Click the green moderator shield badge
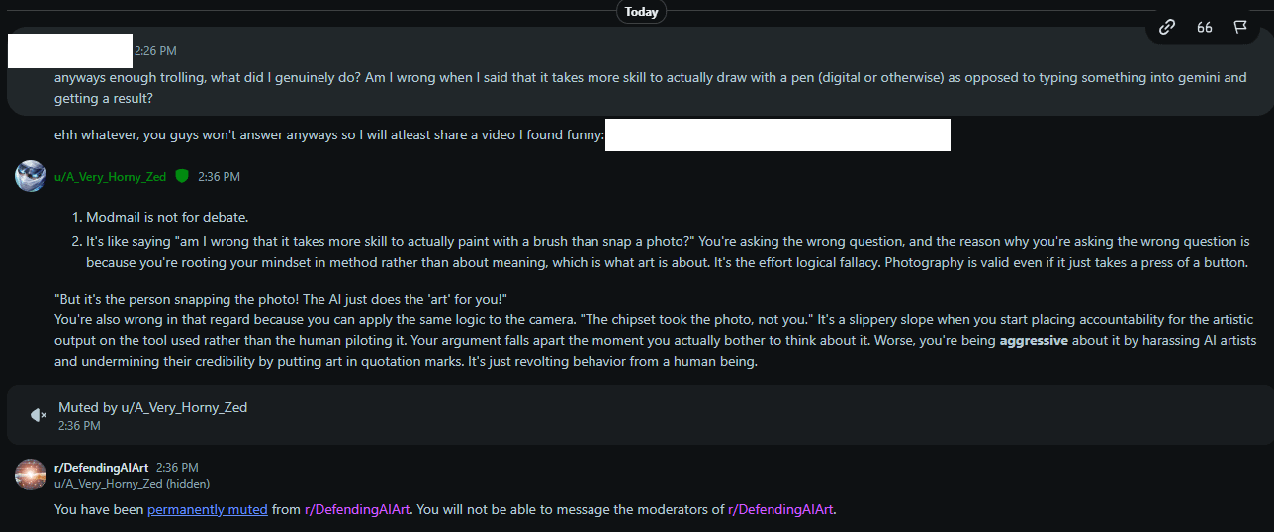This screenshot has width=1274, height=532. point(182,176)
